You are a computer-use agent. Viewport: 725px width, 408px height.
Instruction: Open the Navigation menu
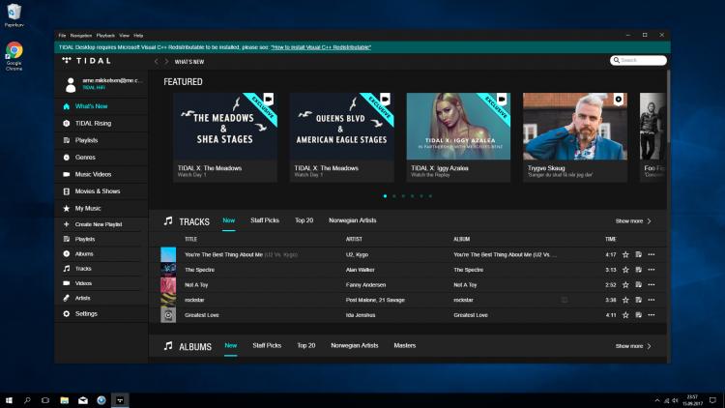pyautogui.click(x=81, y=36)
